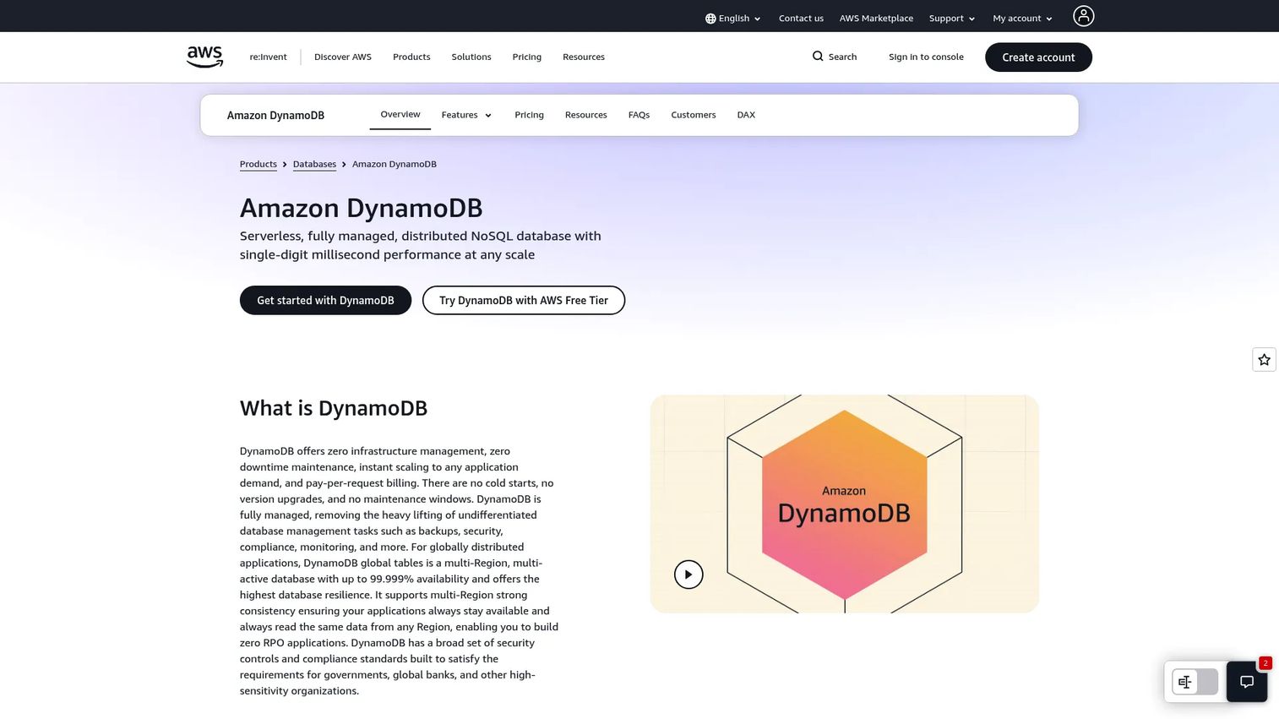This screenshot has height=719, width=1279.
Task: Open the user profile avatar icon
Action: pyautogui.click(x=1083, y=16)
